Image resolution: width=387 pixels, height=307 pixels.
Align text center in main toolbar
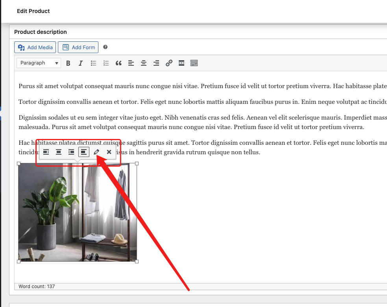(x=144, y=63)
